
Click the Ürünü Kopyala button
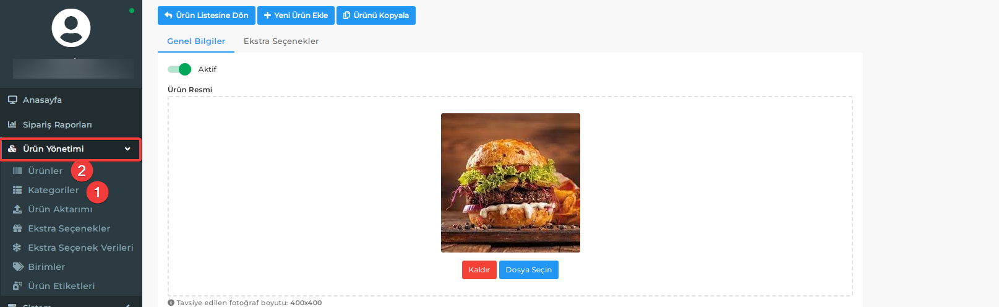[x=376, y=15]
